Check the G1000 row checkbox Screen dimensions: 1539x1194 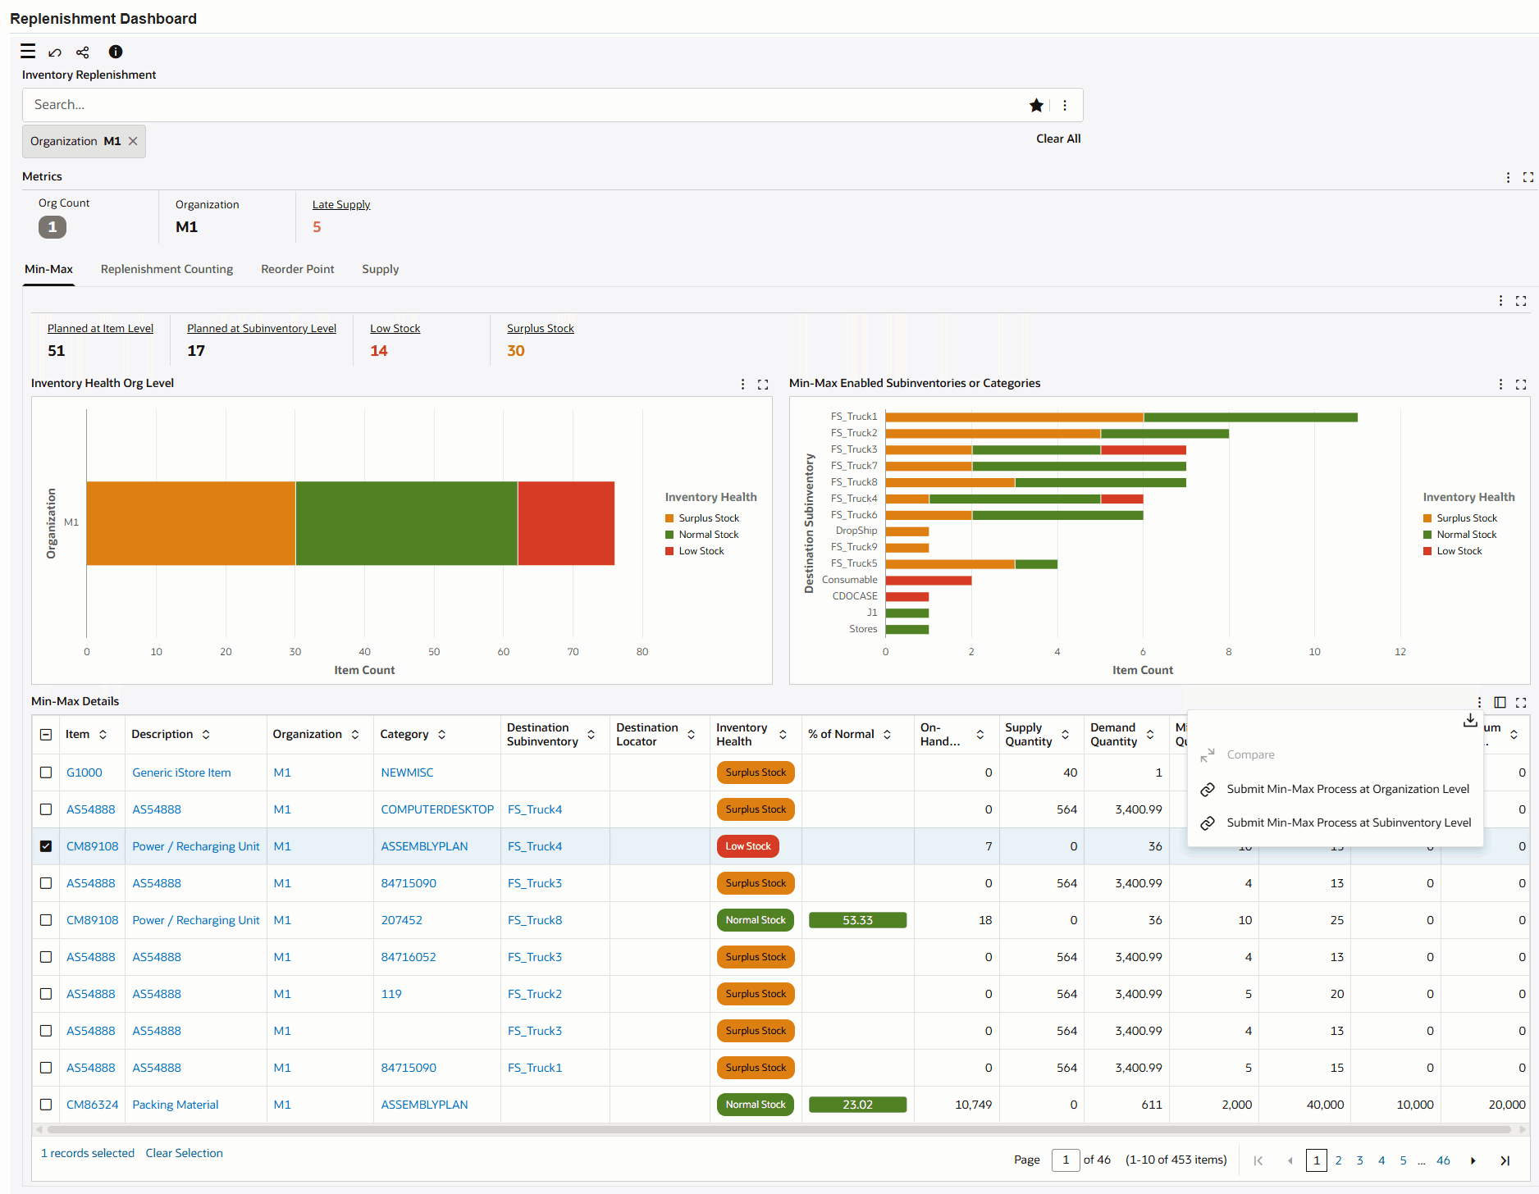[46, 772]
